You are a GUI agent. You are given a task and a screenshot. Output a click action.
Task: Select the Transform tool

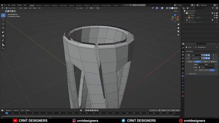3,36
